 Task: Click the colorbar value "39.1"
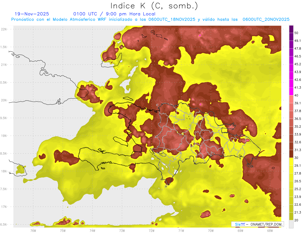click(x=298, y=103)
